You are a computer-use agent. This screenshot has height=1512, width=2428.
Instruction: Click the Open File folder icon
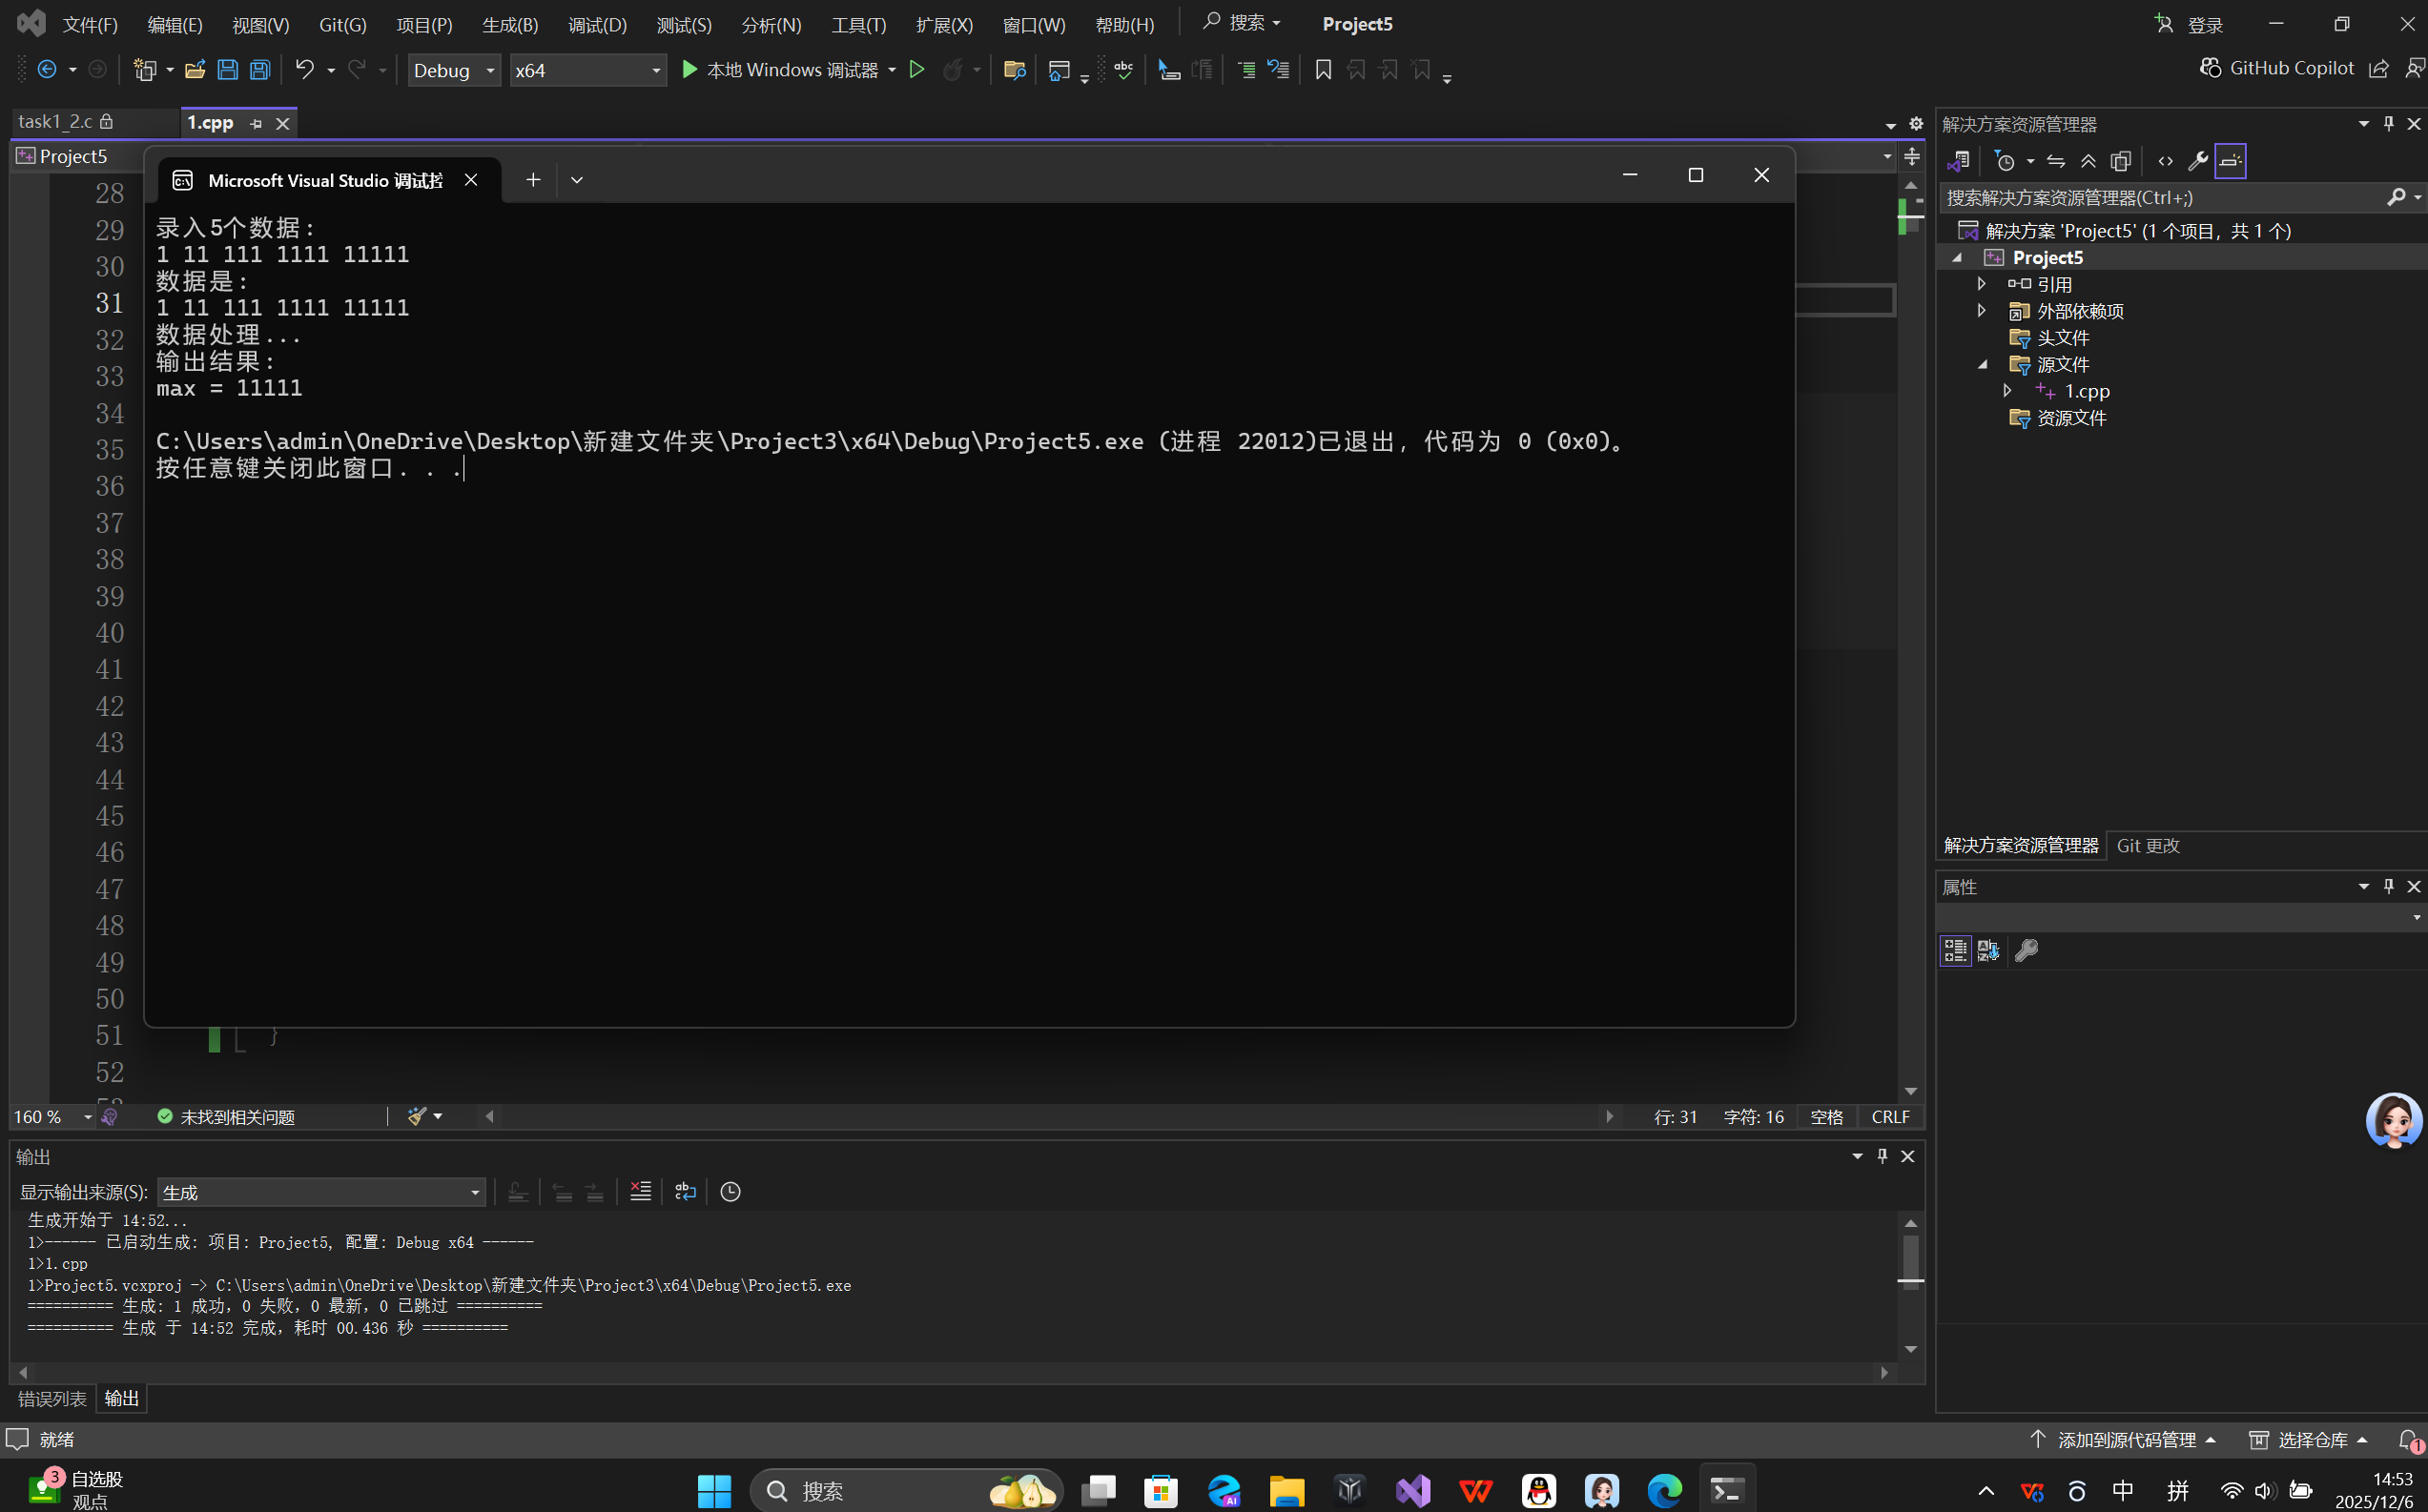[195, 69]
